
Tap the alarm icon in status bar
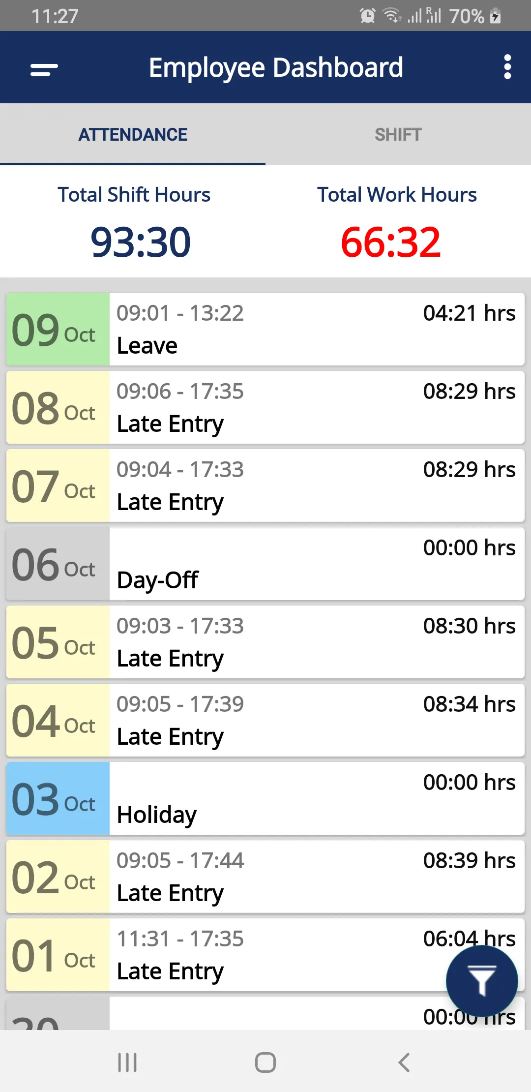367,16
